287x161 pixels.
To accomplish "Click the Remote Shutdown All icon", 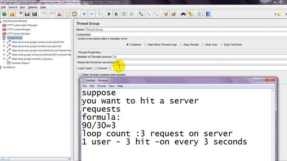I will coord(156,14).
